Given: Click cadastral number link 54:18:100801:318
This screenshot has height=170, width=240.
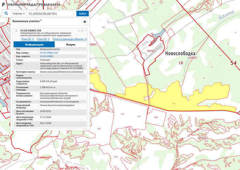Looking at the screenshot, I should click(49, 53).
